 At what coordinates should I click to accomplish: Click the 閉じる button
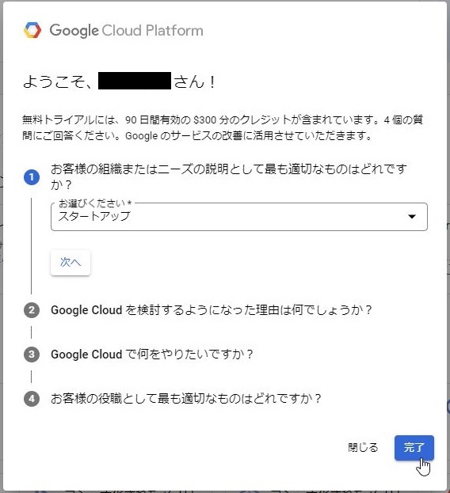click(x=363, y=447)
